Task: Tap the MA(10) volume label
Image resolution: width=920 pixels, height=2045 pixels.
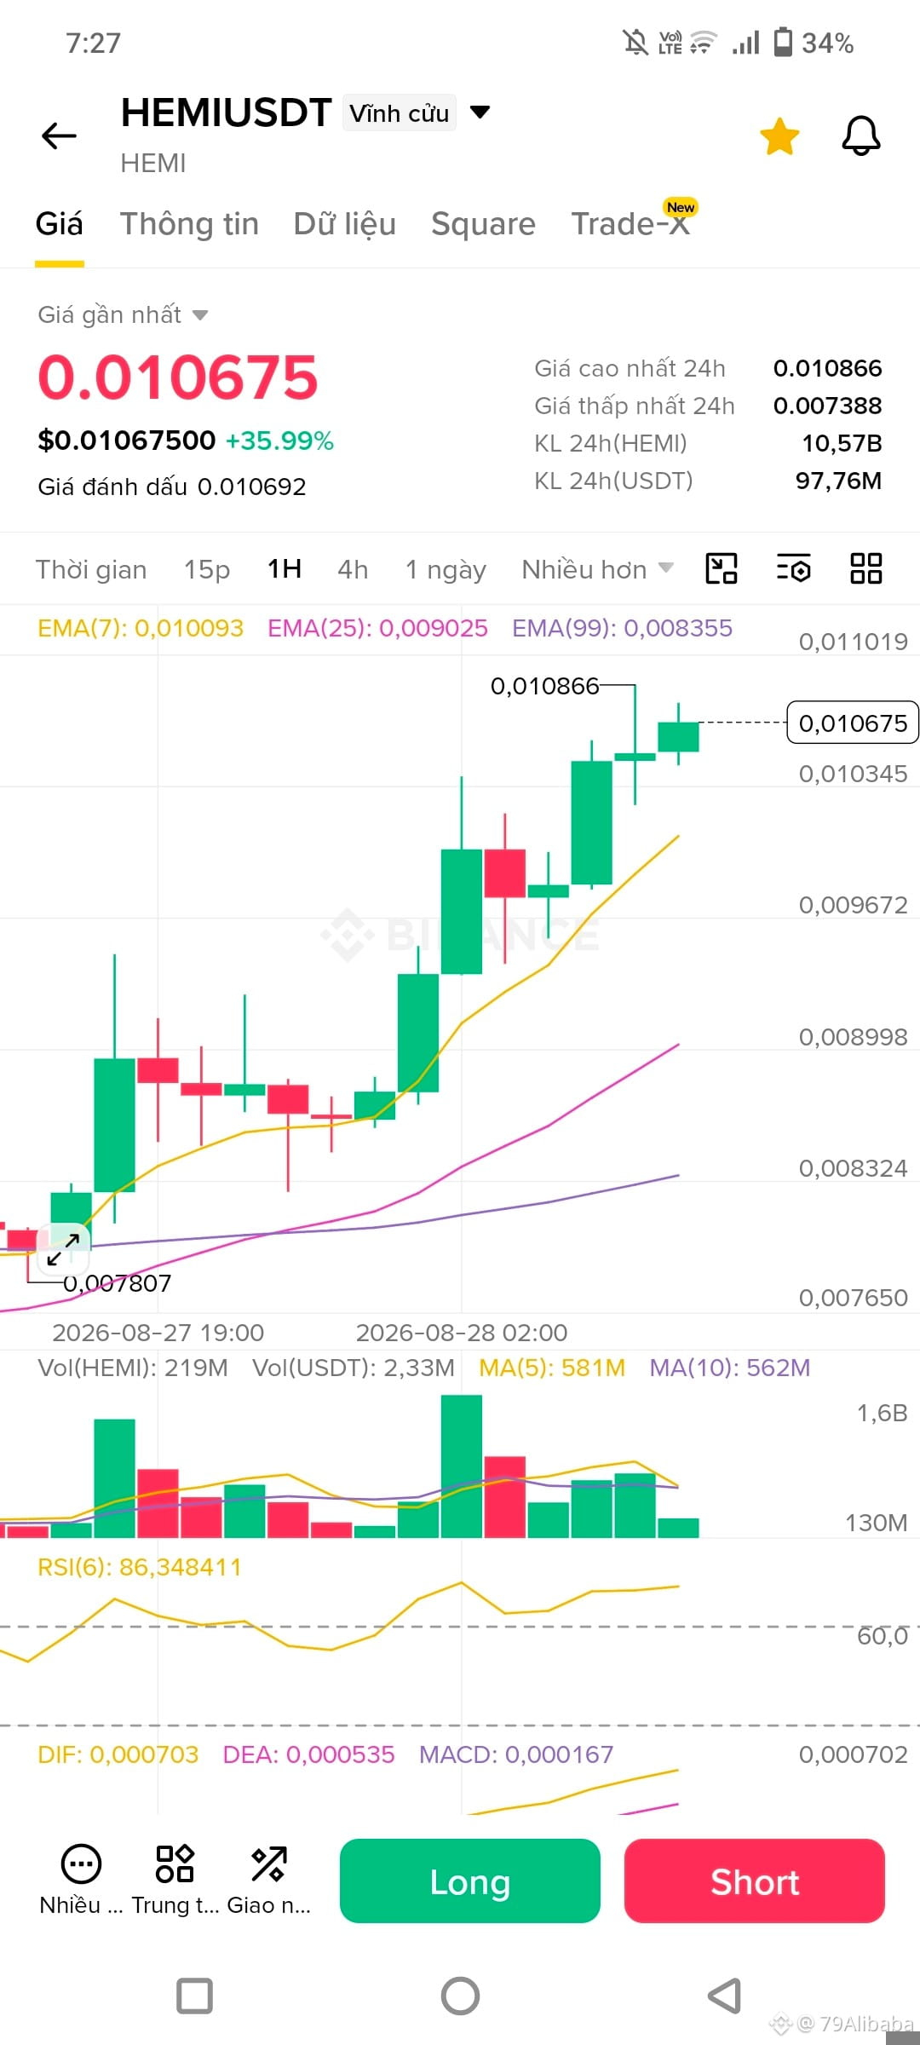Action: [x=730, y=1368]
